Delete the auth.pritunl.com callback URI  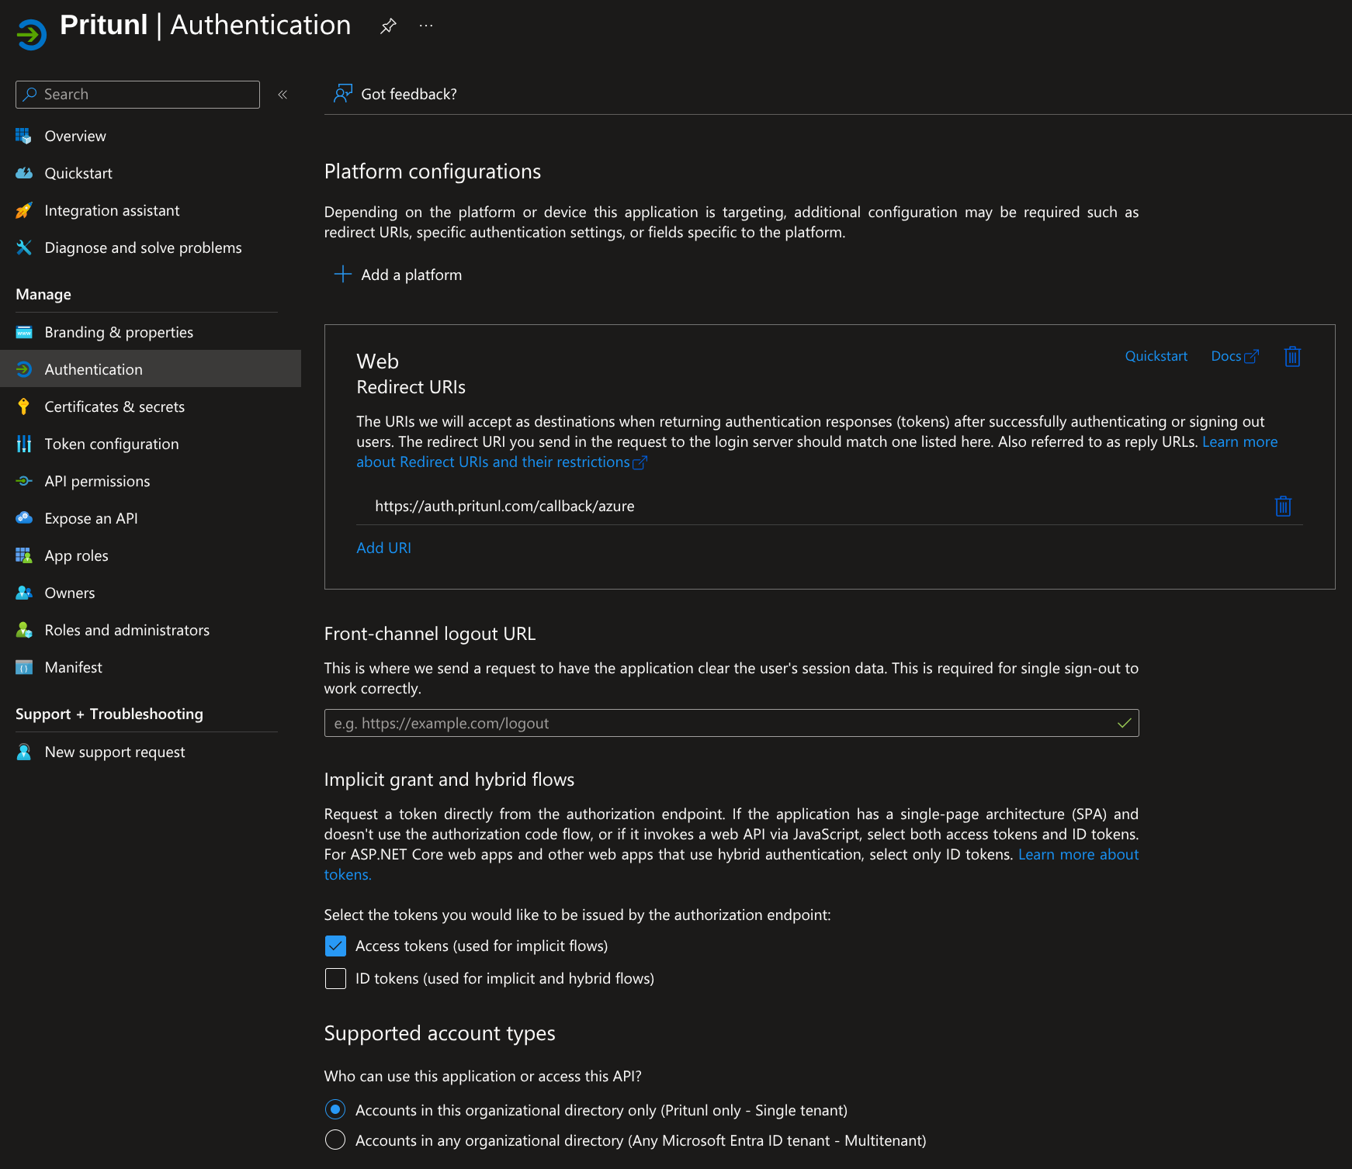(1283, 506)
